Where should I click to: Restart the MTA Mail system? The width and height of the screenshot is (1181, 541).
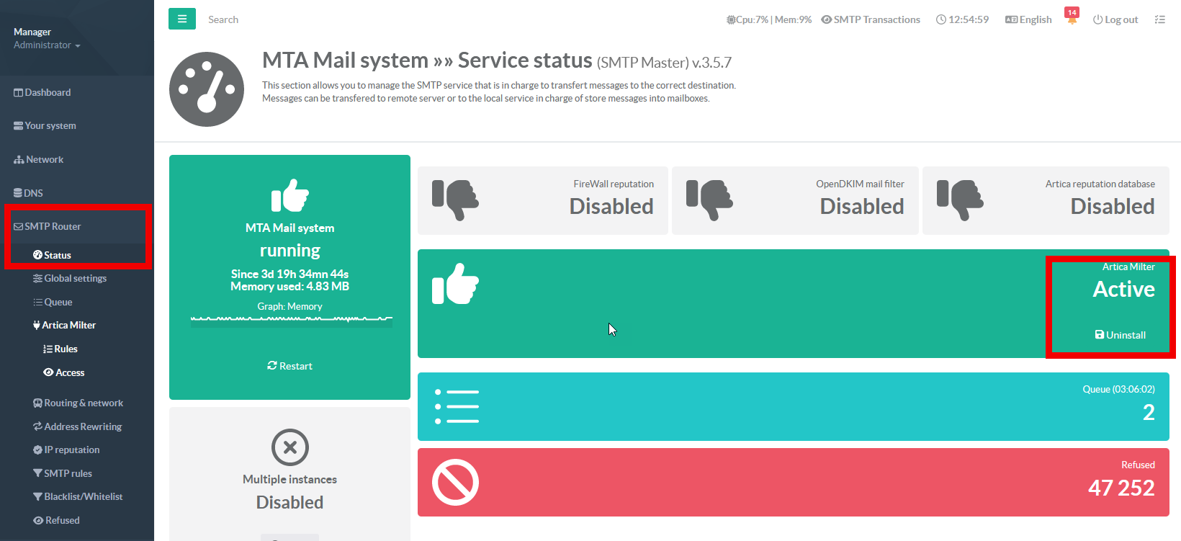289,366
